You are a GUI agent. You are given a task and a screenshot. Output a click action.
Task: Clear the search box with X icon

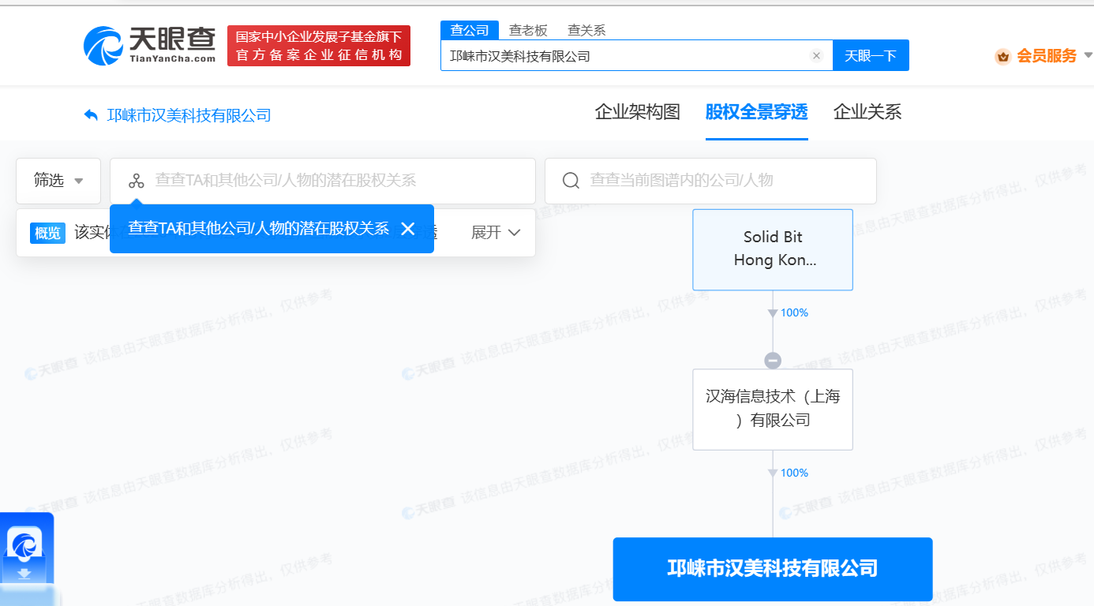pos(816,56)
